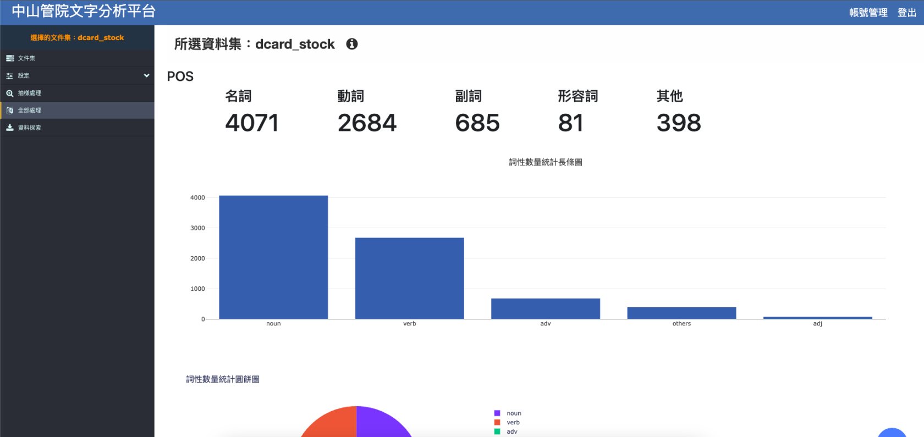The width and height of the screenshot is (924, 437).
Task: Click the adverb count 685
Action: (x=477, y=123)
